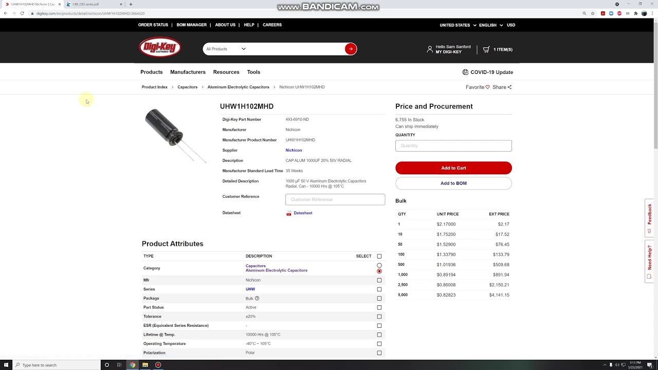Click the Add to Cart button
Viewport: 658px width, 370px height.
point(453,168)
